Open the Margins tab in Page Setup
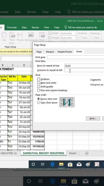104x186 pixels. tap(50, 52)
